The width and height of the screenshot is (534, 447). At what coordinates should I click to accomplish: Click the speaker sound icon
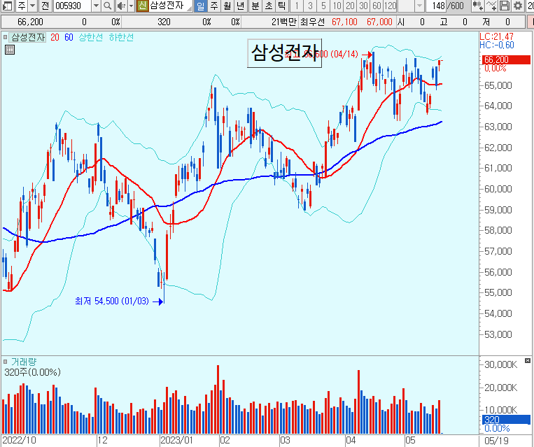[121, 6]
